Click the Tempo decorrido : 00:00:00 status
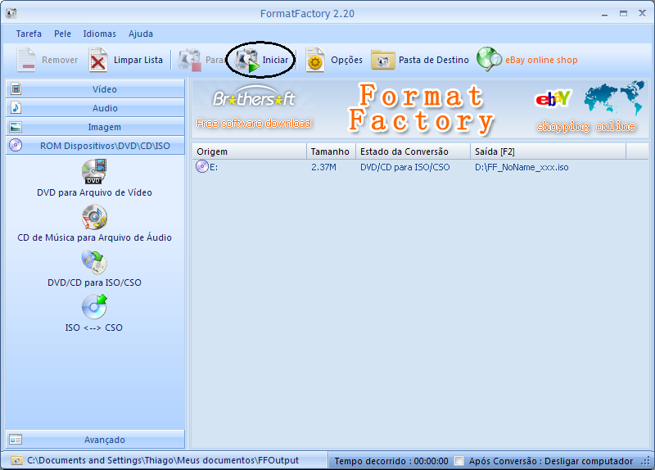 391,461
